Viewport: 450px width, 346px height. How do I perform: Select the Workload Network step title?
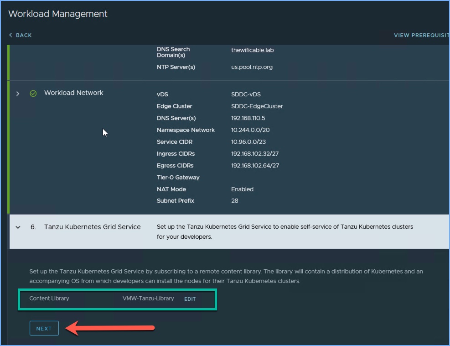coord(73,93)
